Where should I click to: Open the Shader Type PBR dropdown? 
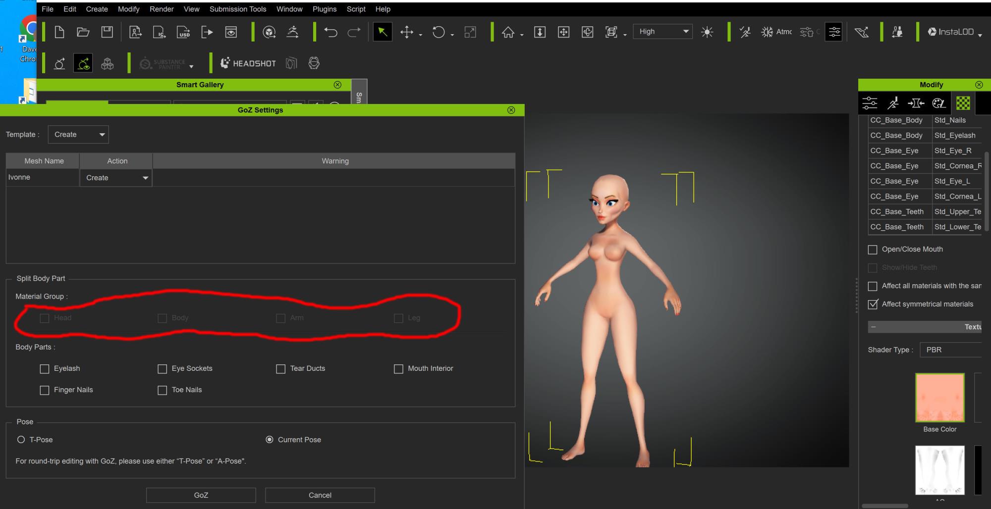point(950,350)
